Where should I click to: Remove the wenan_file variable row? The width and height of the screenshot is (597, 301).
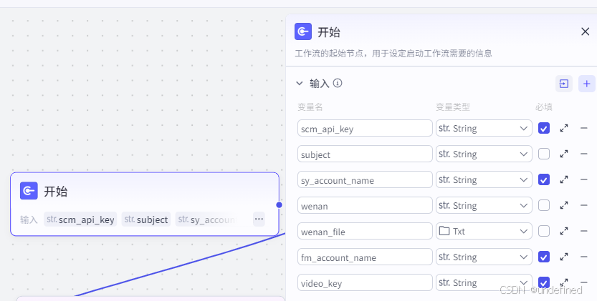(583, 231)
